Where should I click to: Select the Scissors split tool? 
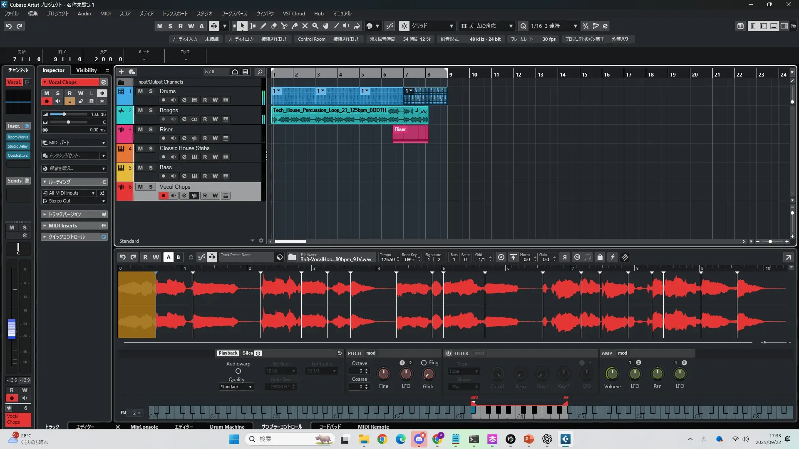tap(284, 26)
